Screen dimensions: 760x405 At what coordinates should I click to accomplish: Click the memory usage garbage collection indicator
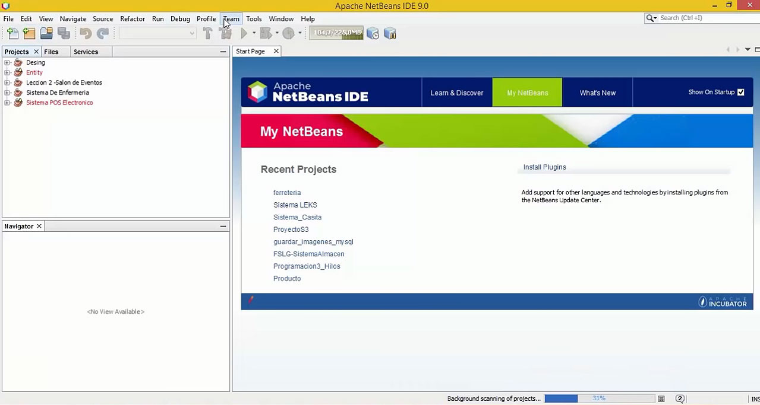[336, 33]
